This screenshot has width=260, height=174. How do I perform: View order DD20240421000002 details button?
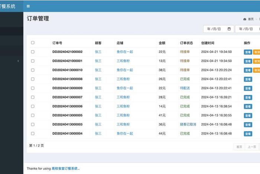pyautogui.click(x=248, y=52)
